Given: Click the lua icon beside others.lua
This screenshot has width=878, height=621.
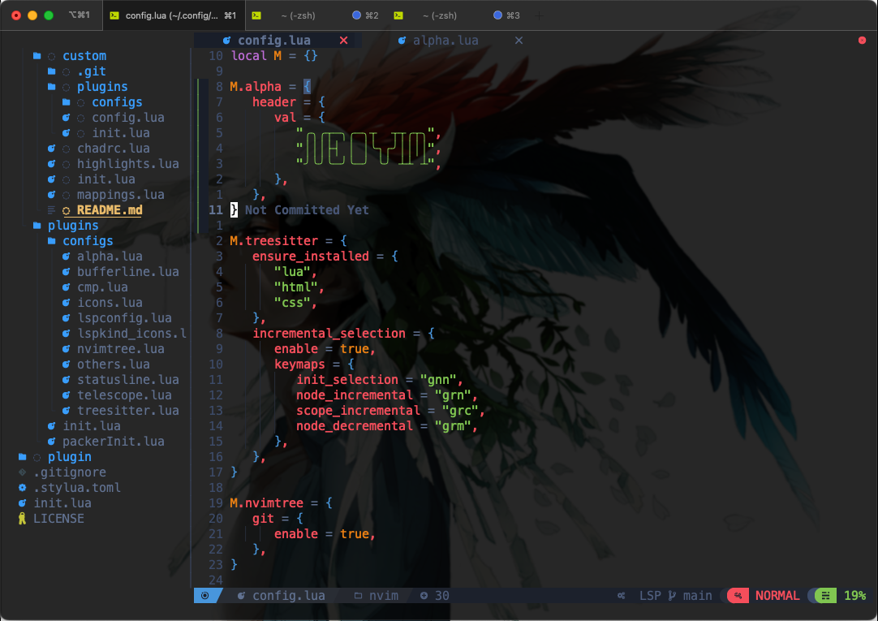Looking at the screenshot, I should point(66,364).
